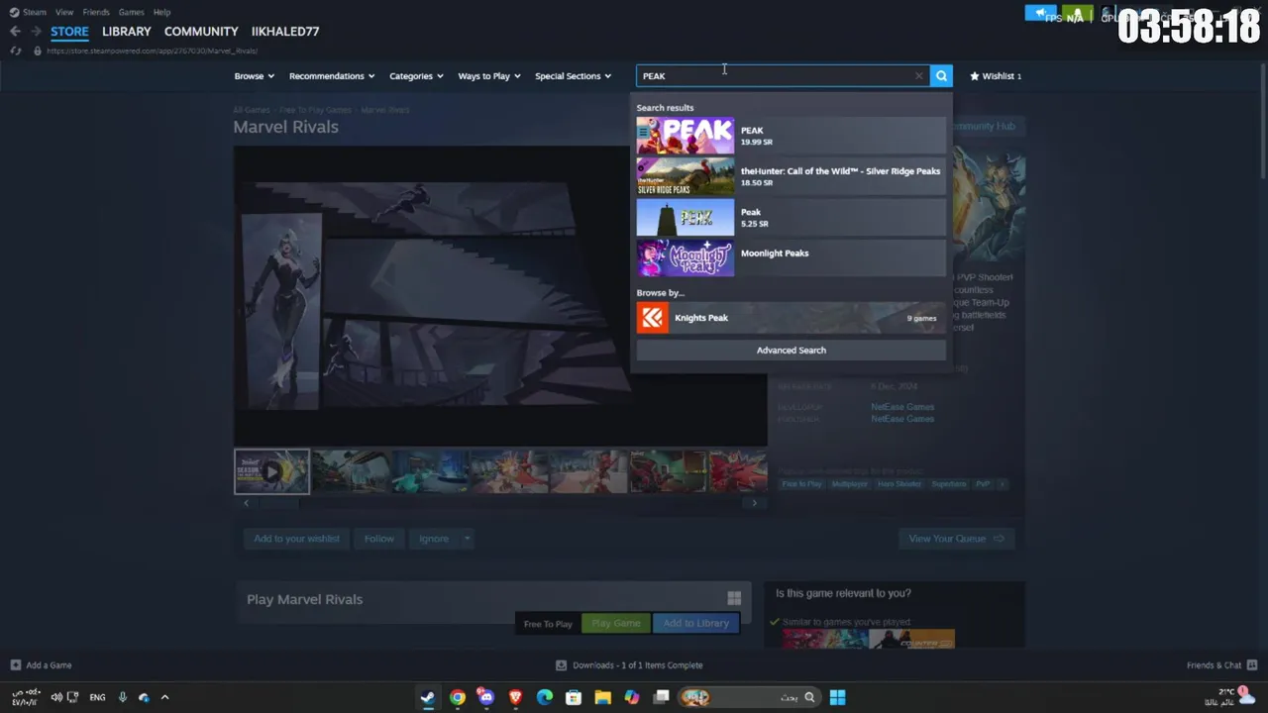The width and height of the screenshot is (1268, 713).
Task: Click the broadcast megaphone icon in the header
Action: click(1040, 14)
